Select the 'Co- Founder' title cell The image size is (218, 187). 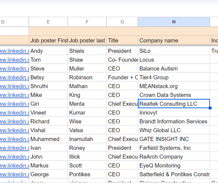122,60
